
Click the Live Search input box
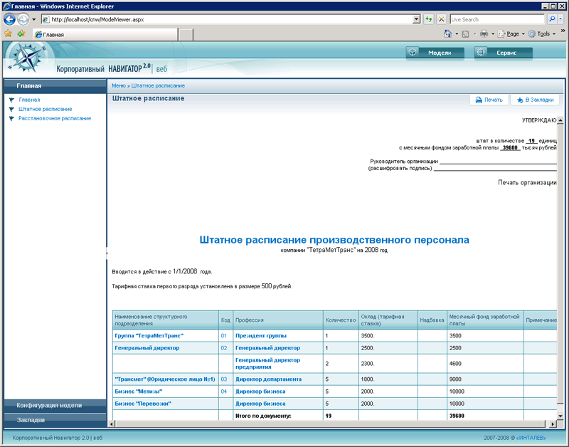point(497,20)
